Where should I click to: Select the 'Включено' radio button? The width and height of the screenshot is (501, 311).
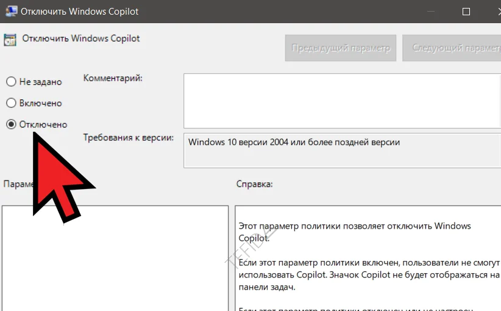click(x=11, y=103)
